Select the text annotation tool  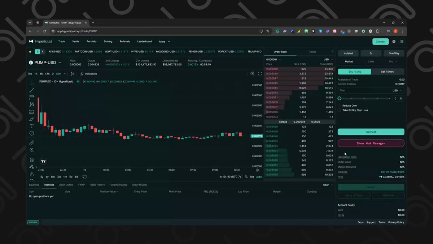(32, 126)
